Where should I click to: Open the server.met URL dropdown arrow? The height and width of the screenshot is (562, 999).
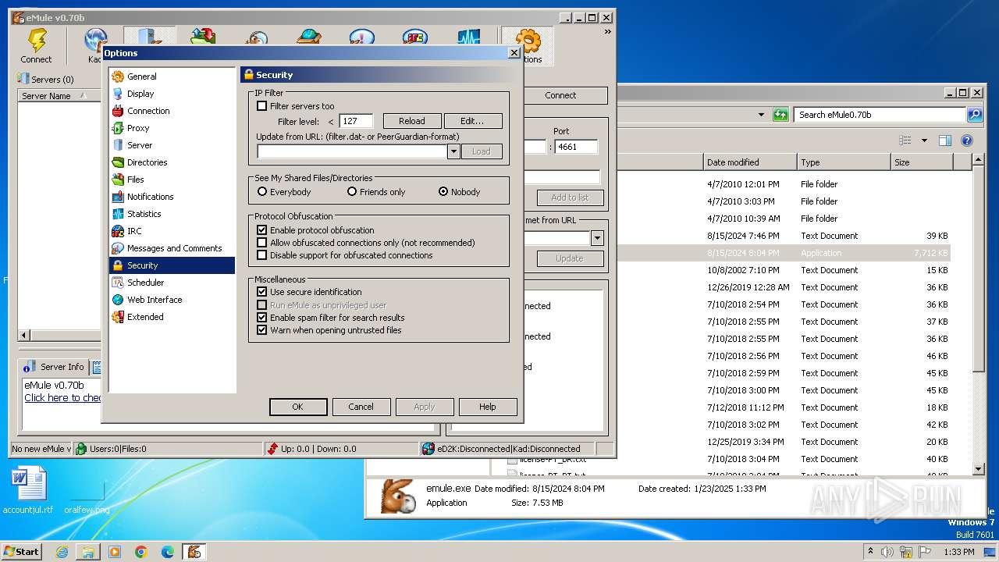coord(597,239)
